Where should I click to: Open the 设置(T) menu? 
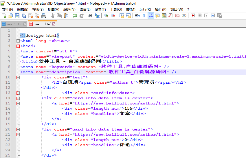pos(100,10)
